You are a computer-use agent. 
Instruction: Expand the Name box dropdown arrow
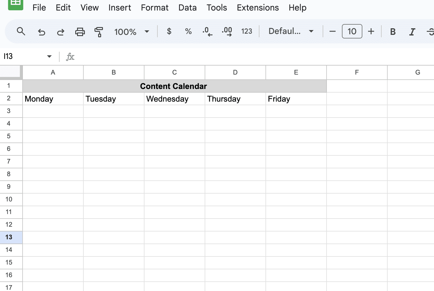[49, 56]
